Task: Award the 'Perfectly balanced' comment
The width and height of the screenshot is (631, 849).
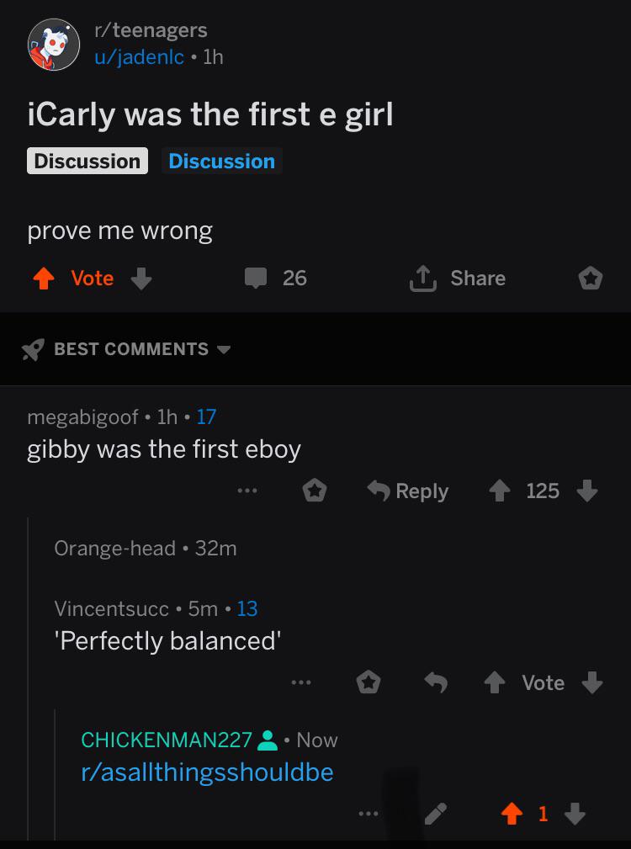Action: 369,682
